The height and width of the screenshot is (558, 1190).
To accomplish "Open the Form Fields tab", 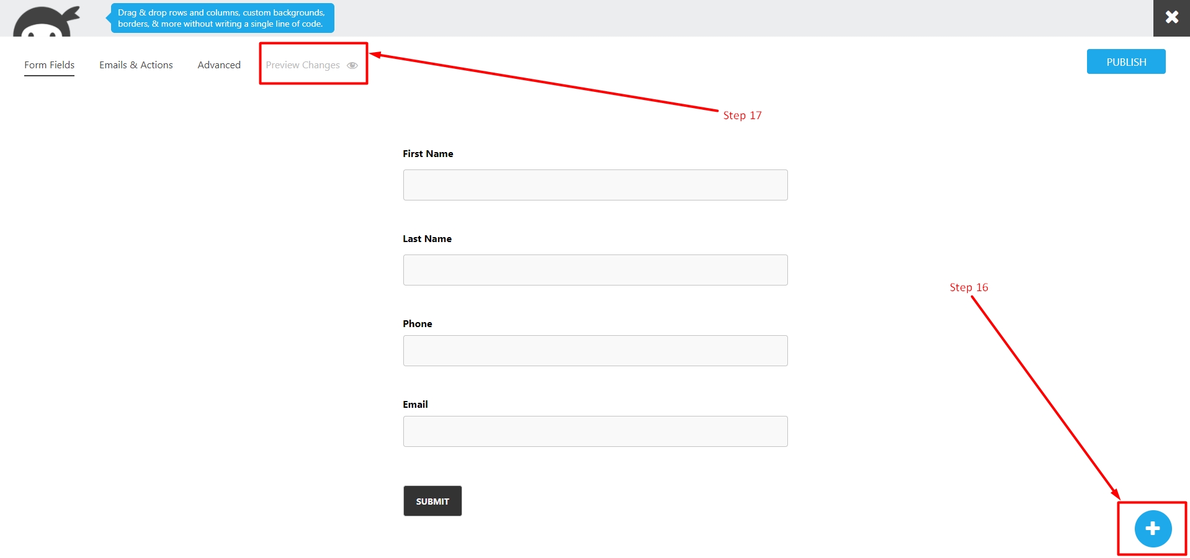I will pyautogui.click(x=50, y=65).
